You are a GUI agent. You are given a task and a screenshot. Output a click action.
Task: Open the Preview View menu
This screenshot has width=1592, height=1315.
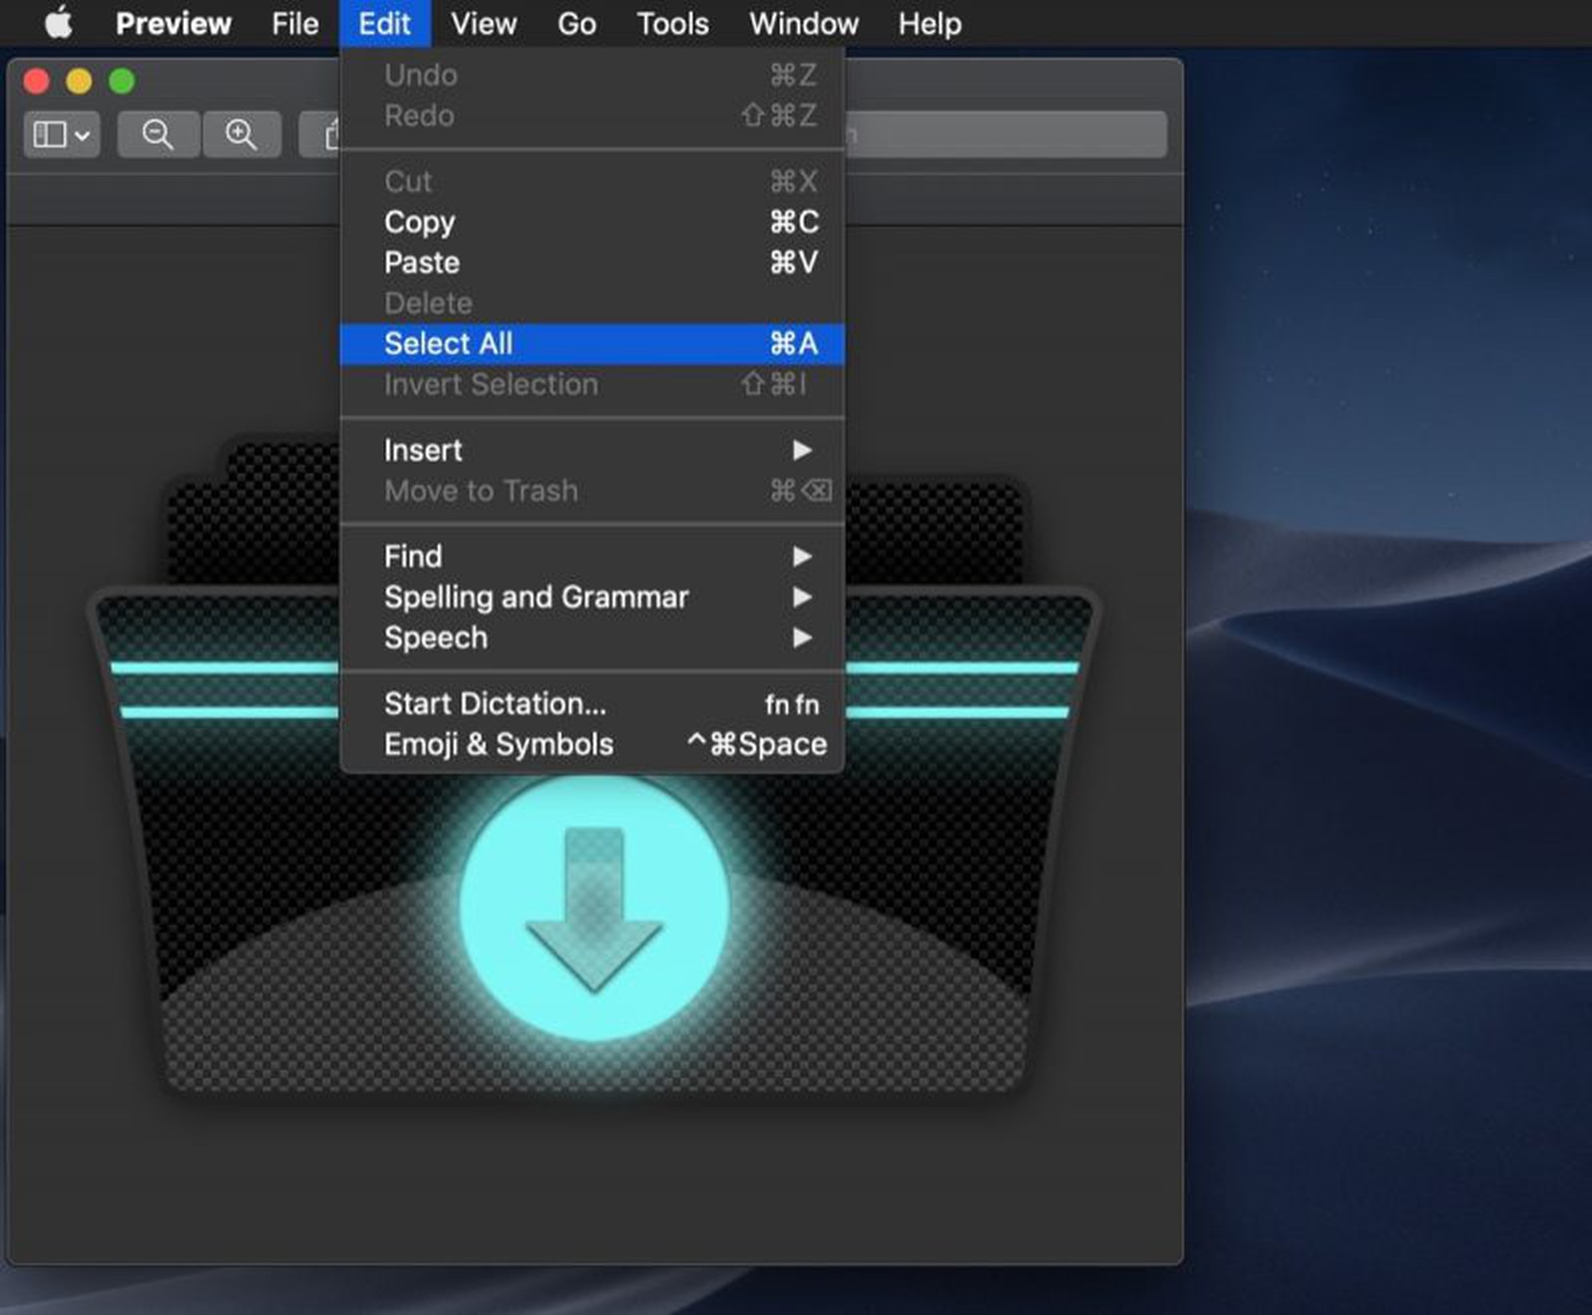pyautogui.click(x=484, y=23)
